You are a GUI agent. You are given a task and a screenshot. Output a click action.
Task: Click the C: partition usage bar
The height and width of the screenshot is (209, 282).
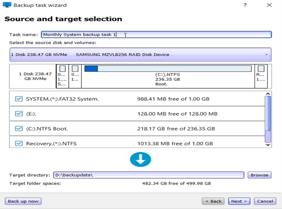pos(168,69)
